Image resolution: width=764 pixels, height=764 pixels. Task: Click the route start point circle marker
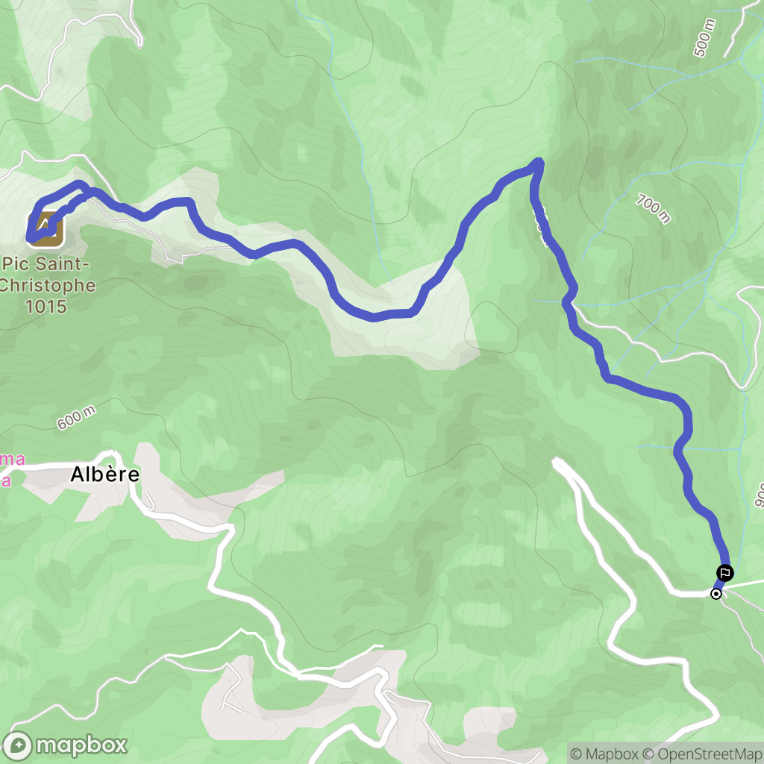[716, 594]
